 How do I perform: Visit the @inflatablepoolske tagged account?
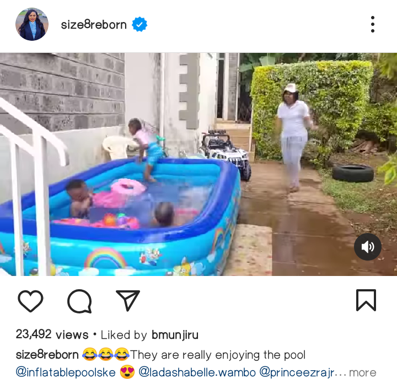click(x=66, y=372)
